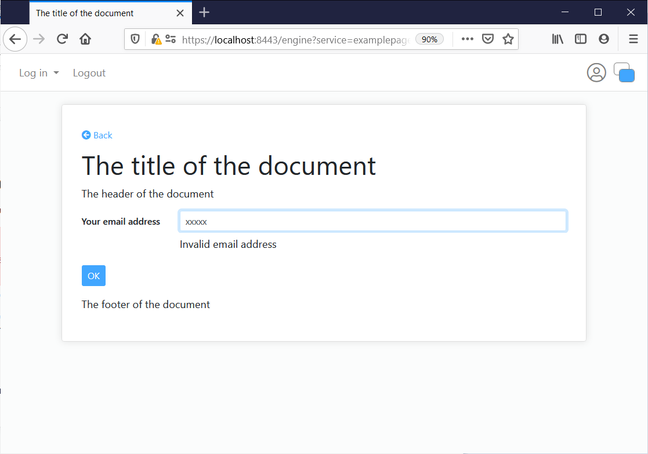Go back with the browser back arrow

pos(15,39)
